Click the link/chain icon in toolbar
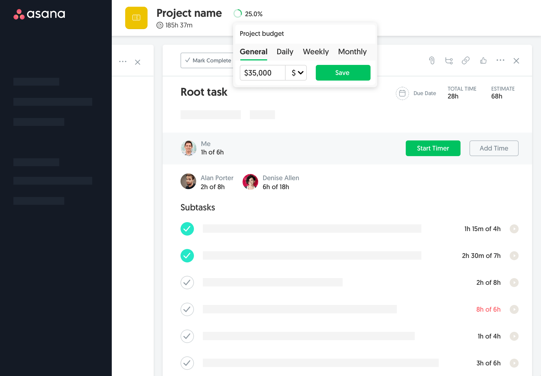 point(465,61)
